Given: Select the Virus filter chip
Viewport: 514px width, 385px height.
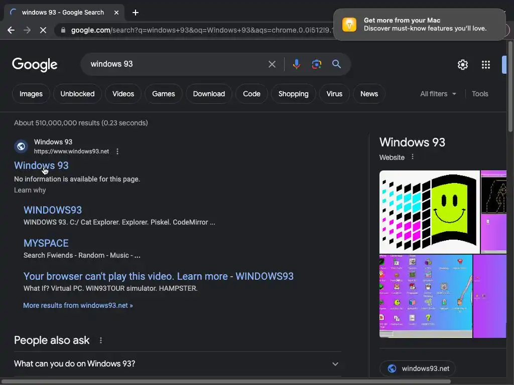Looking at the screenshot, I should [334, 94].
